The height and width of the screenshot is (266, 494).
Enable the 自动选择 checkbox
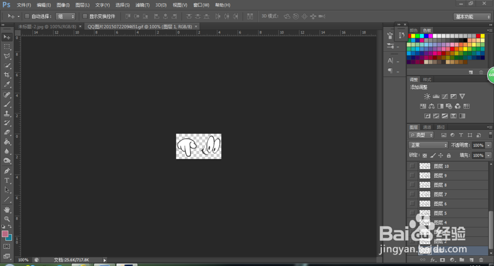pos(27,16)
